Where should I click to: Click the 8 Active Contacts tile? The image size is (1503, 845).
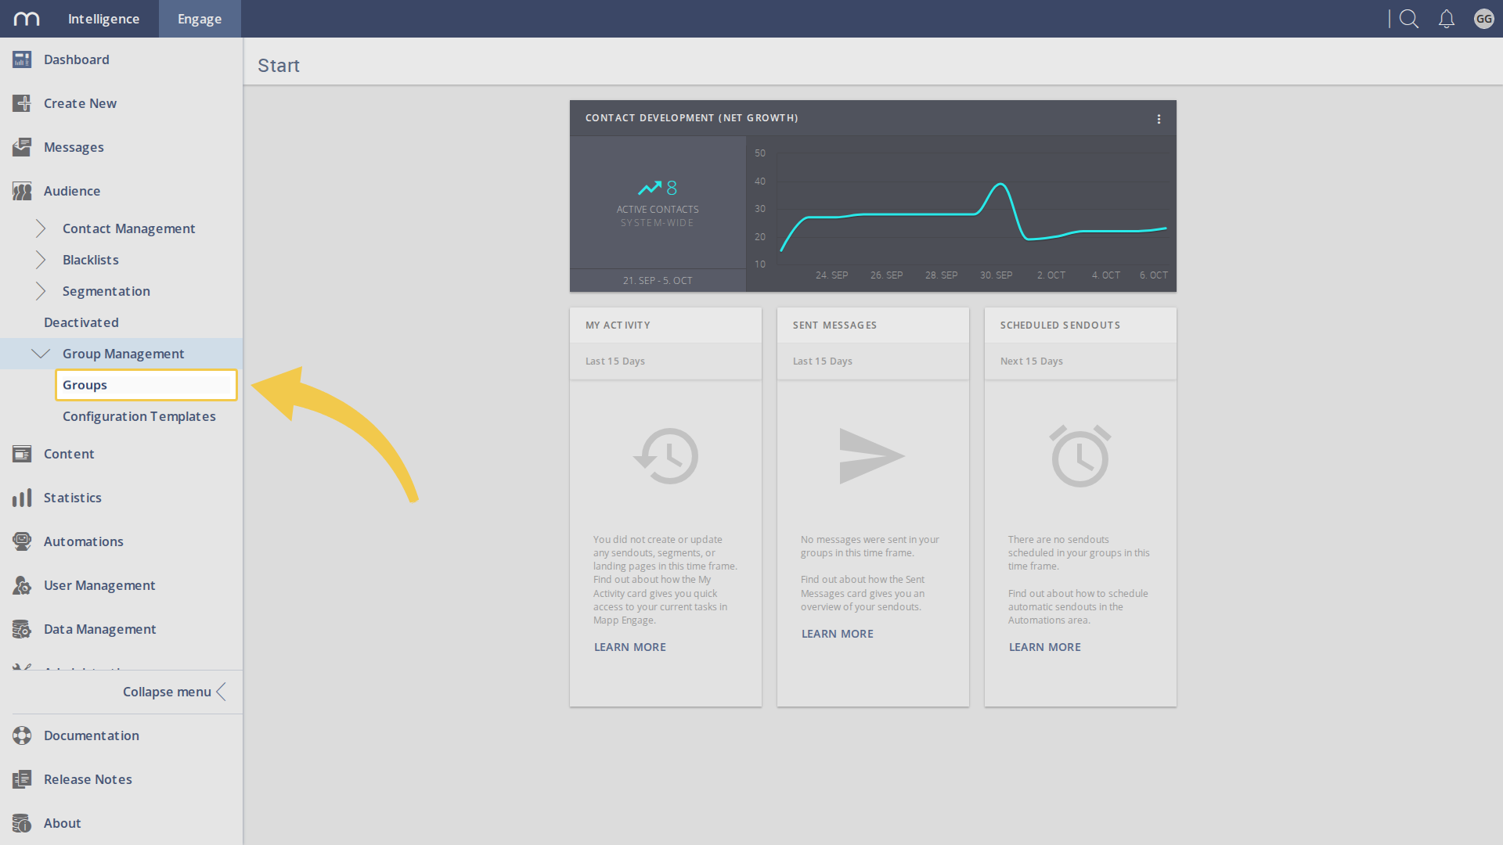click(658, 203)
